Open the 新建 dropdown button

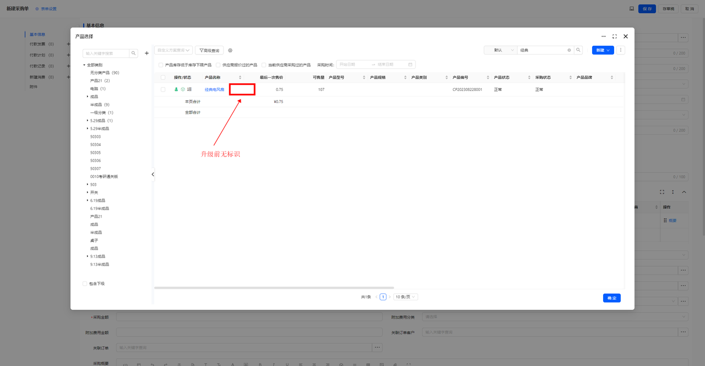point(603,50)
